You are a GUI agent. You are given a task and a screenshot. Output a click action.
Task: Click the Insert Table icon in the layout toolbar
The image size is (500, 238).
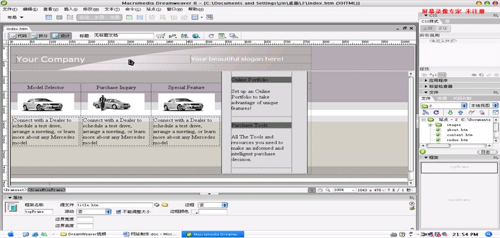(x=48, y=17)
